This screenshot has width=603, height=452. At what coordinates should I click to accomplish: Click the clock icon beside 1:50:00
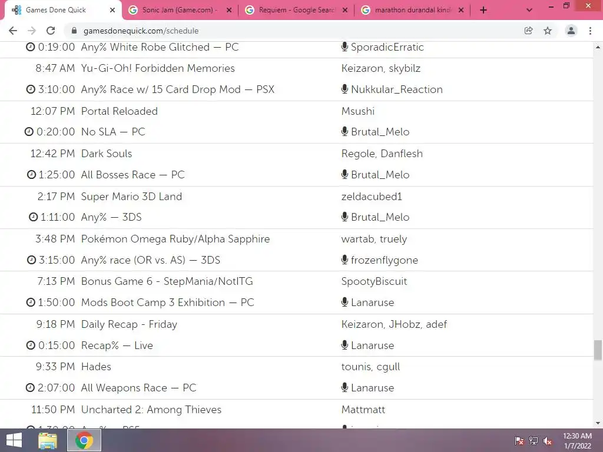tap(31, 302)
